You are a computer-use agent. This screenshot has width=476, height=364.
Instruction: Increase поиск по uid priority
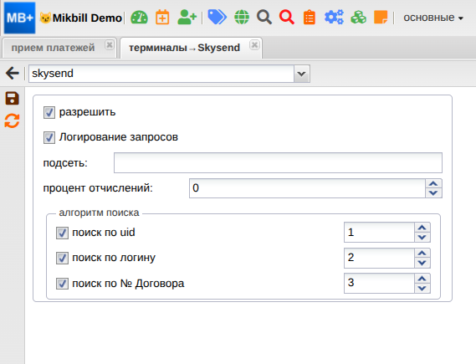pos(422,228)
